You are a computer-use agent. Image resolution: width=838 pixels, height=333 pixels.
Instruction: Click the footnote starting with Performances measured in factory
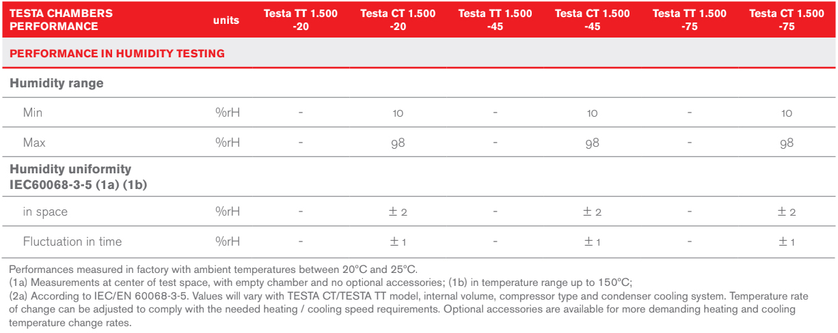pyautogui.click(x=213, y=270)
